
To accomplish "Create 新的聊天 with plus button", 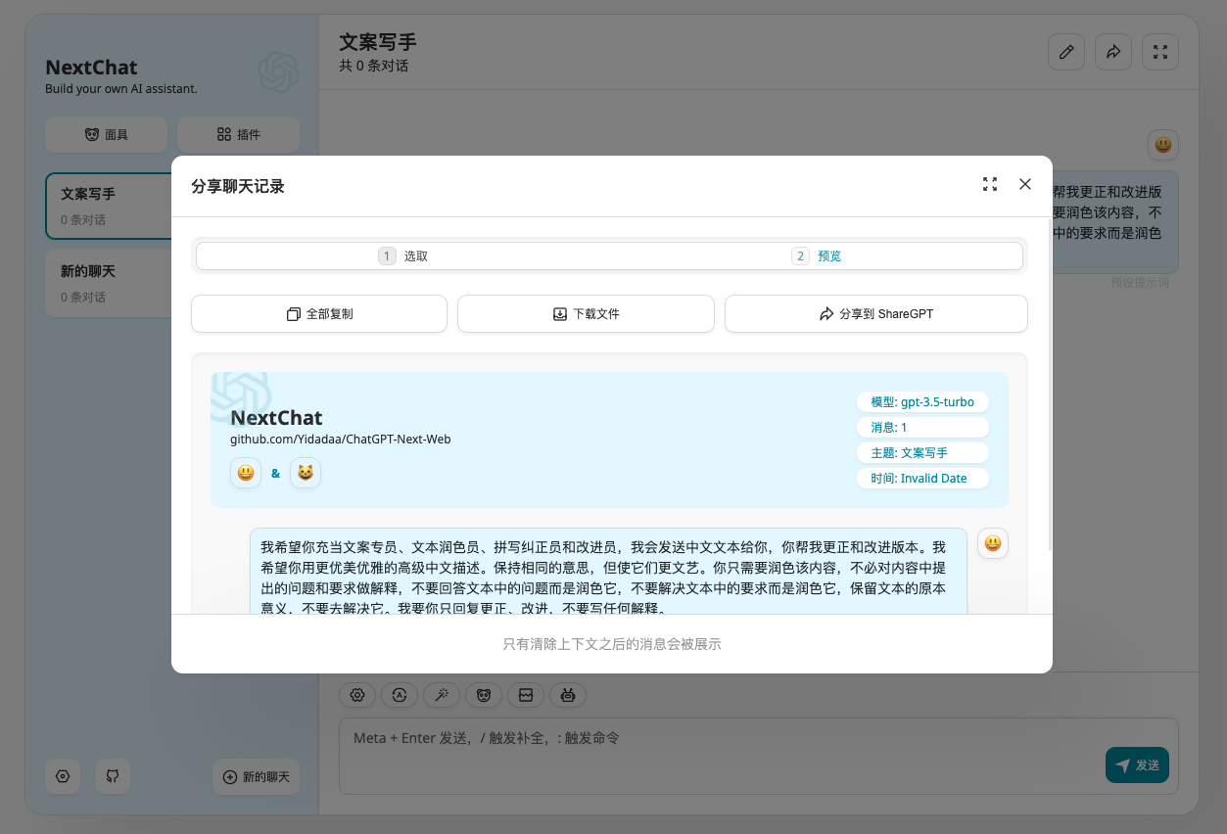I will pyautogui.click(x=256, y=776).
